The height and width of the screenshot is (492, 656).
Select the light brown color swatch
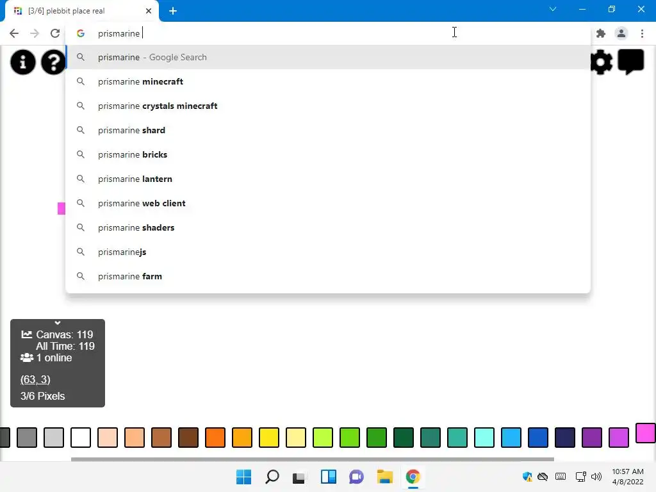pyautogui.click(x=161, y=438)
